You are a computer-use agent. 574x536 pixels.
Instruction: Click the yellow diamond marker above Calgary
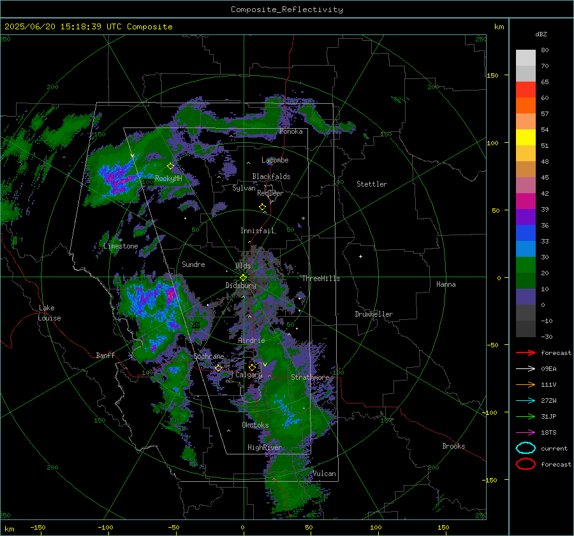pos(252,367)
